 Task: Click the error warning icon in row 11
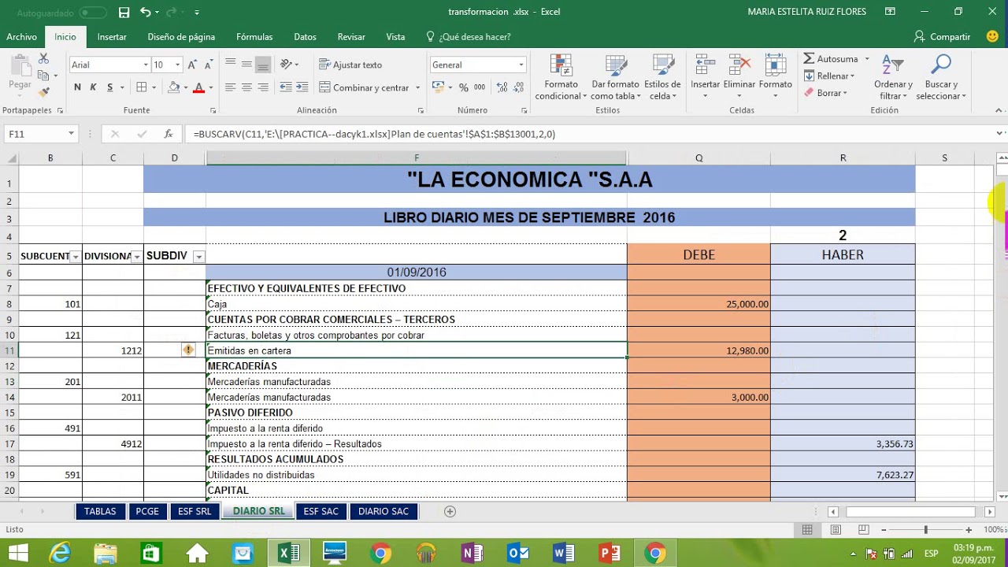188,350
